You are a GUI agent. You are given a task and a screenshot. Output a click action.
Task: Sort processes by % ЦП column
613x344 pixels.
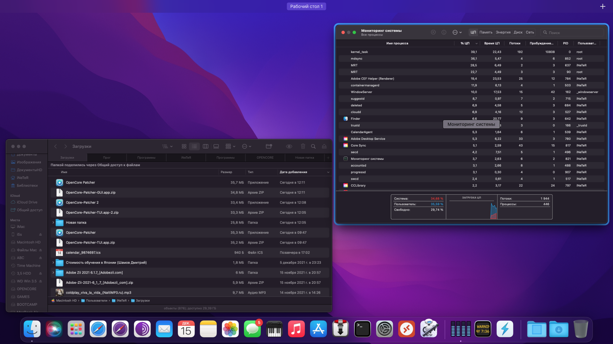pyautogui.click(x=465, y=43)
